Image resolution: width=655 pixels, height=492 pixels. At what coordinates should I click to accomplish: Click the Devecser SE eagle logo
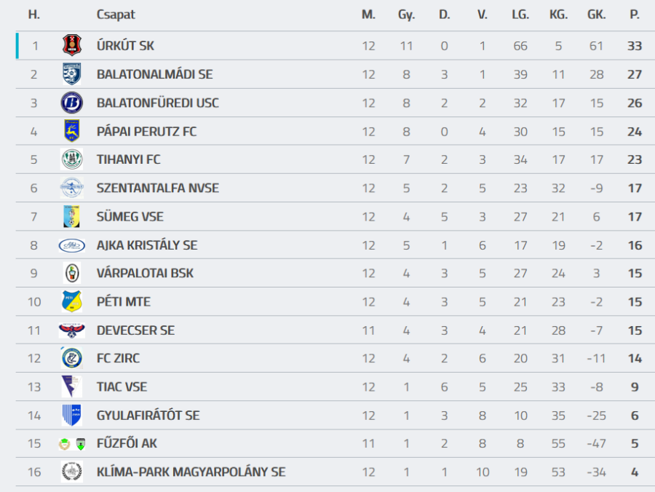click(x=71, y=330)
